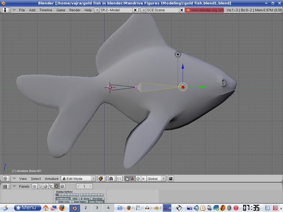Open the Render menu
Image resolution: width=283 pixels, height=212 pixels.
(x=75, y=10)
